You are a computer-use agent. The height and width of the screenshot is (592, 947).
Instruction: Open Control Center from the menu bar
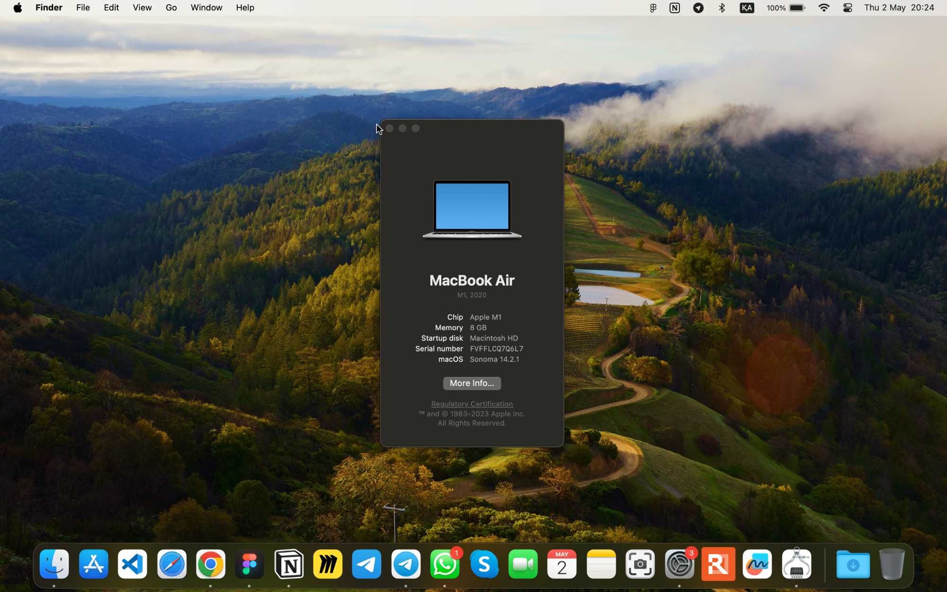[848, 8]
